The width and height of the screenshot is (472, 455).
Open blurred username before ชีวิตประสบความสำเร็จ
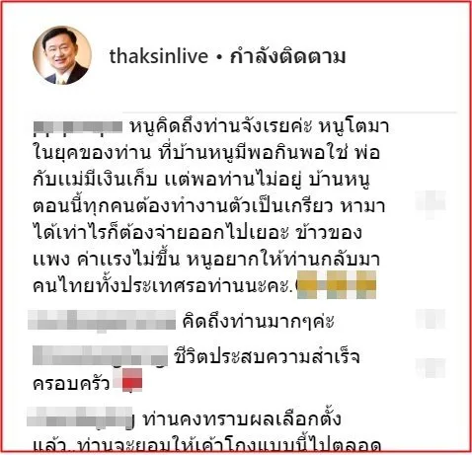coord(100,356)
